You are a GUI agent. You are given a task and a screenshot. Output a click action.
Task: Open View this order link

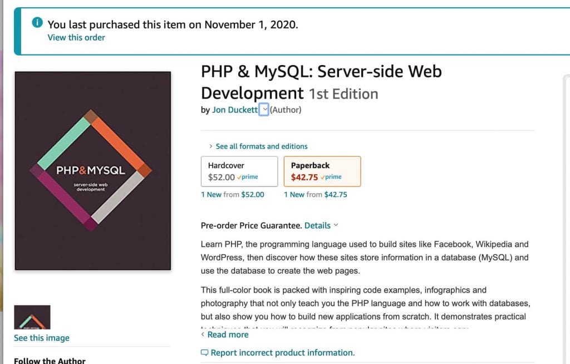click(x=76, y=37)
